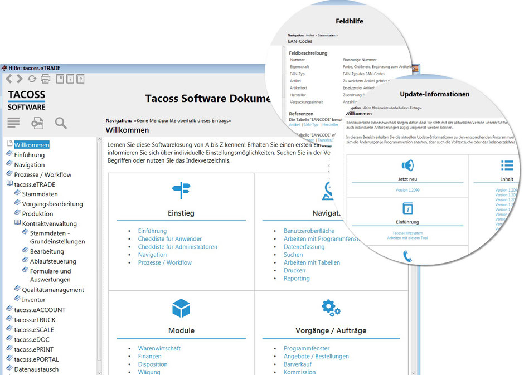This screenshot has width=524, height=375.
Task: Select Einführung in the tree
Action: pos(30,154)
